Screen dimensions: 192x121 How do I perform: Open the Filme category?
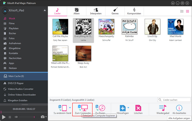point(12,23)
